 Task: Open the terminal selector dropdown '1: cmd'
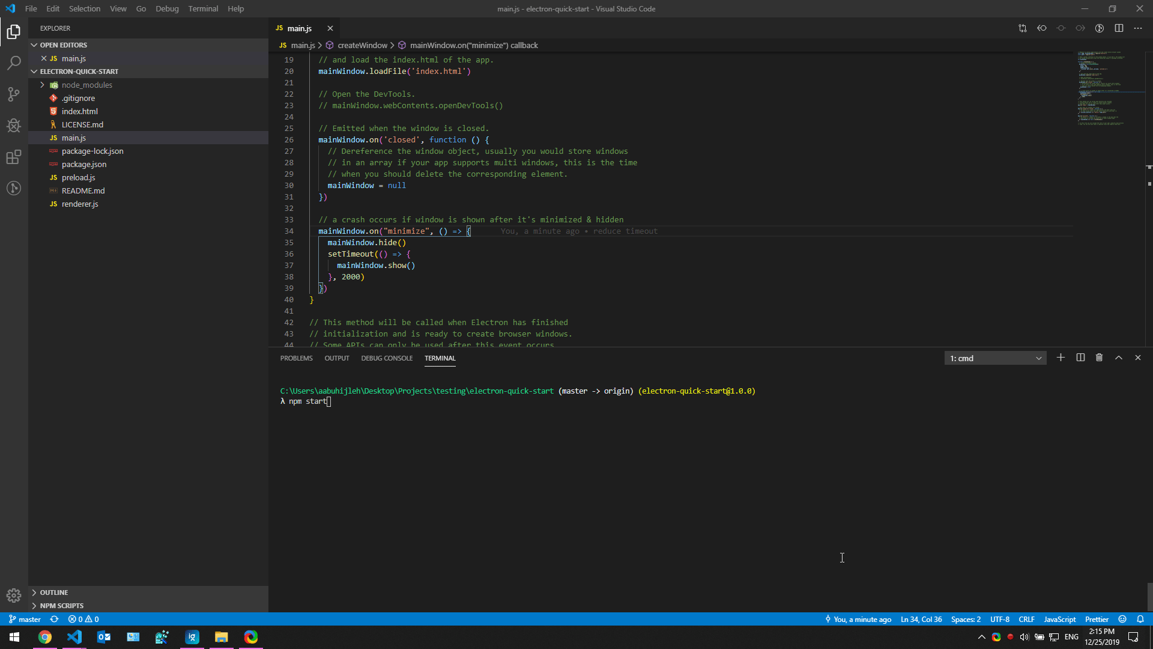tap(995, 358)
